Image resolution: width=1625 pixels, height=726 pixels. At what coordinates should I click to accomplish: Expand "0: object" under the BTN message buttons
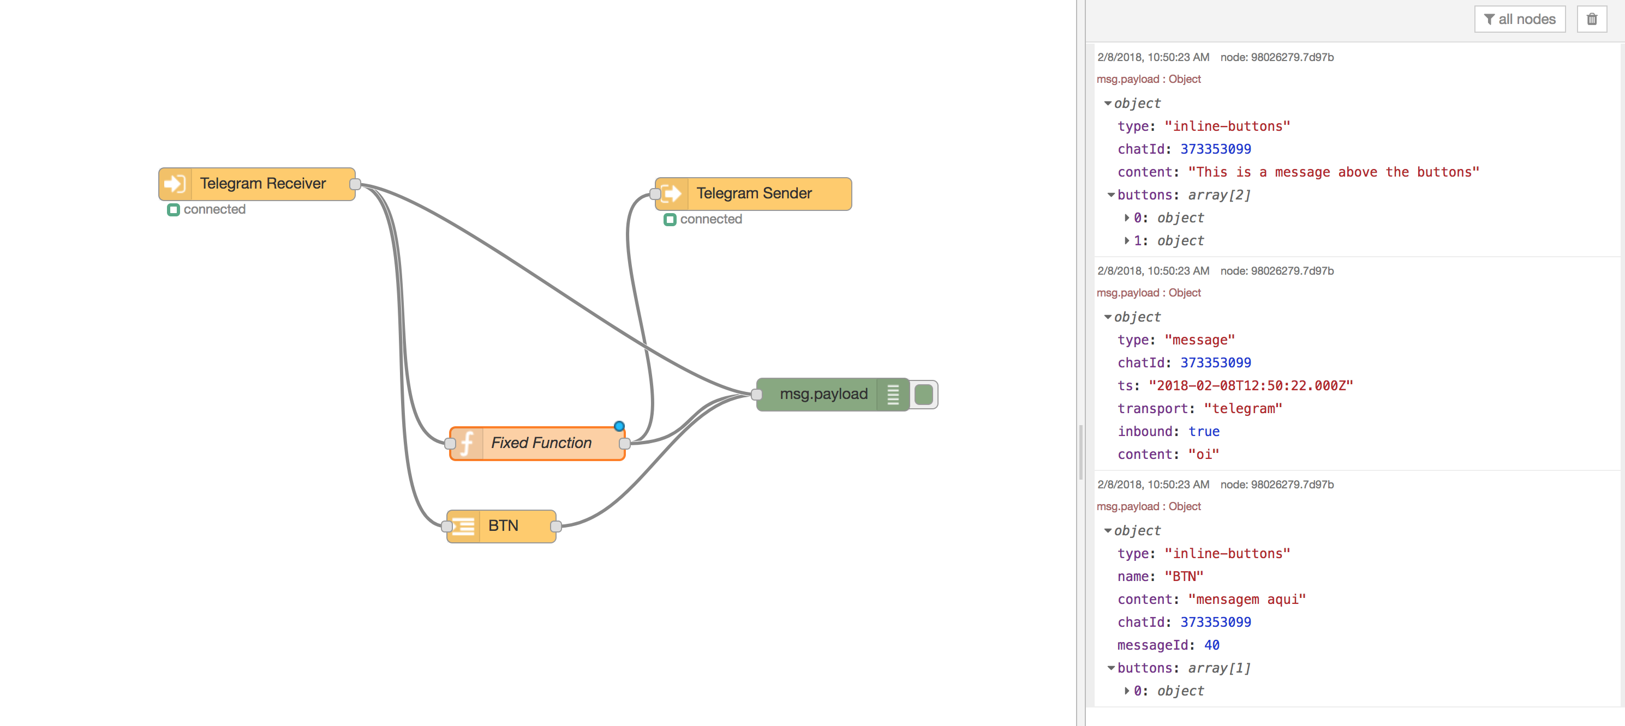coord(1127,690)
